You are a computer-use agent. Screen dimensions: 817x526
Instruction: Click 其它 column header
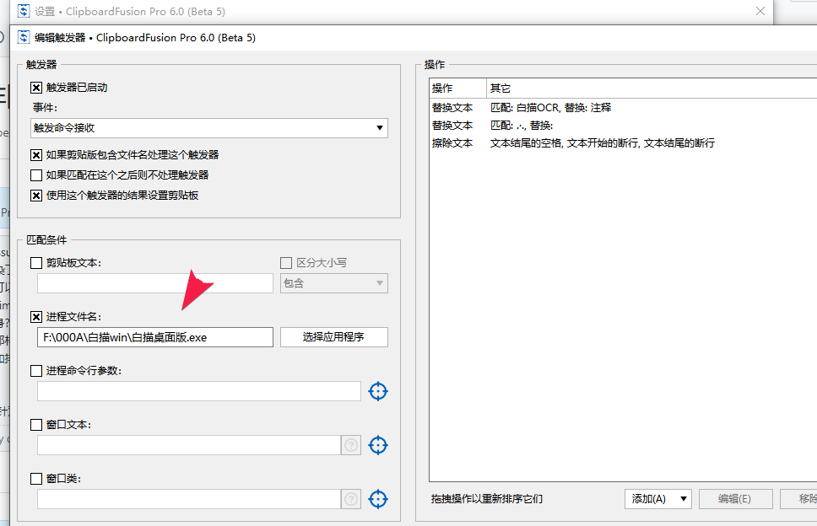pos(652,89)
